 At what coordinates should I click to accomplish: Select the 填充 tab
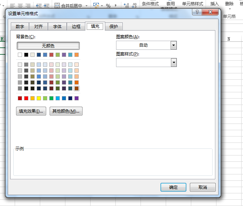(95, 26)
